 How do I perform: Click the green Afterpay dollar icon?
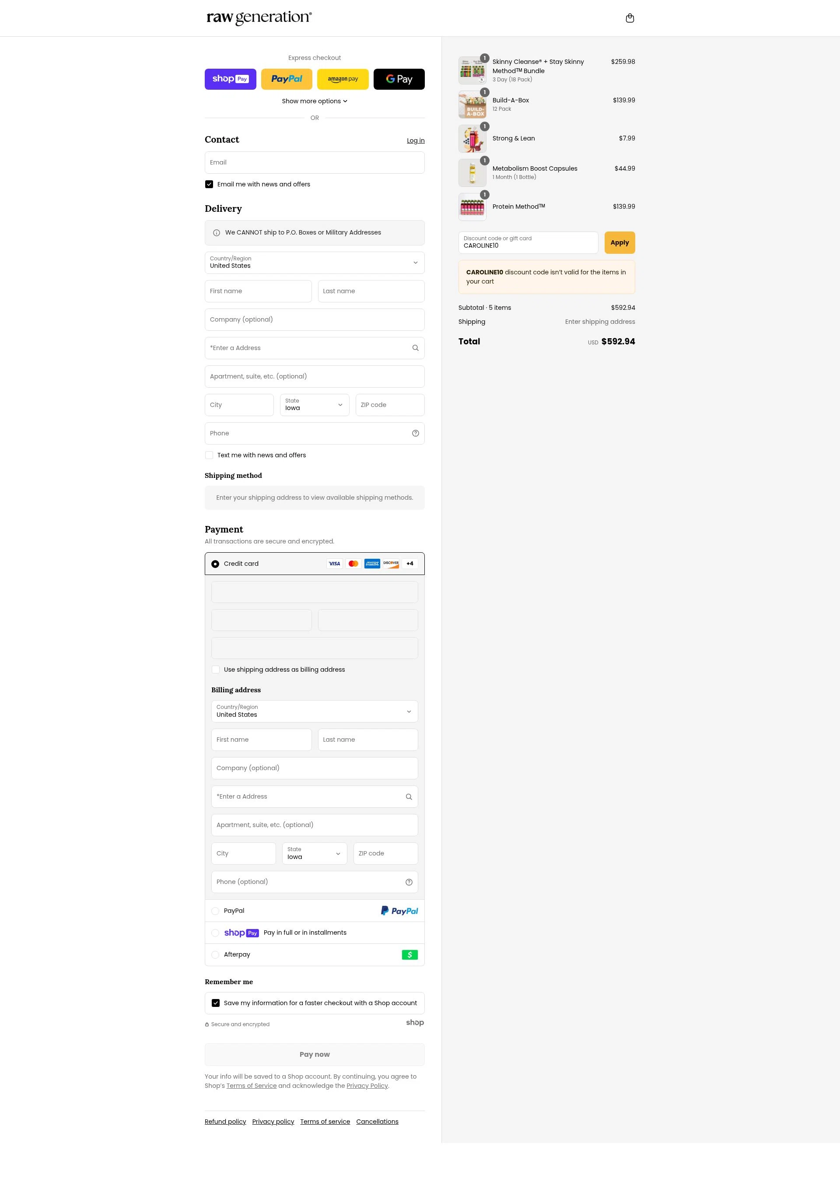tap(409, 955)
